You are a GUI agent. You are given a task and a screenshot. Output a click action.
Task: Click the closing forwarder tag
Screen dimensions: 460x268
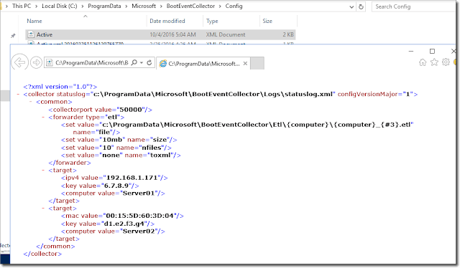coord(70,163)
